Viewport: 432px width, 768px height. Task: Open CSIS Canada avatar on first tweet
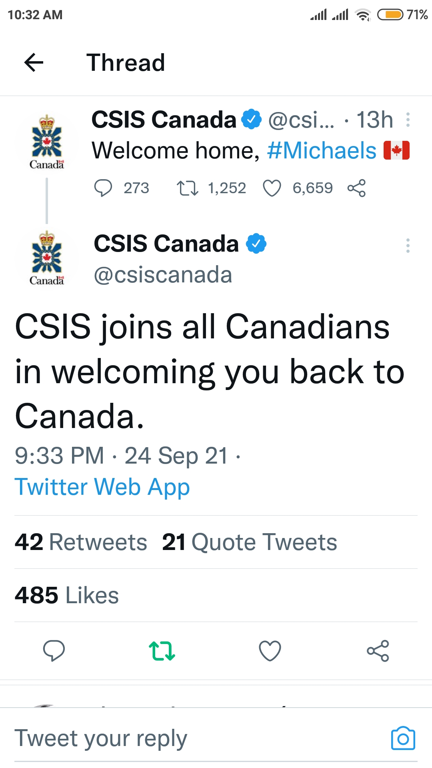[x=47, y=142]
